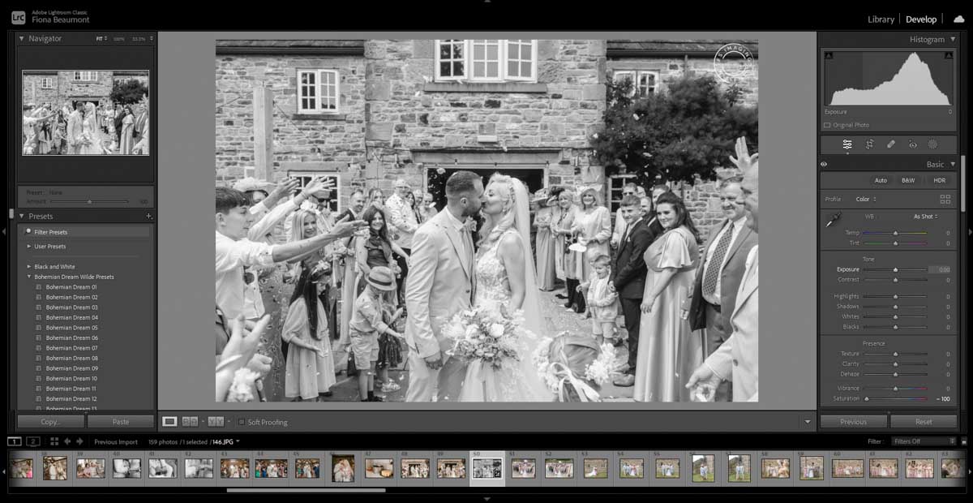Pick the White Balance eyedropper tool

pos(833,219)
